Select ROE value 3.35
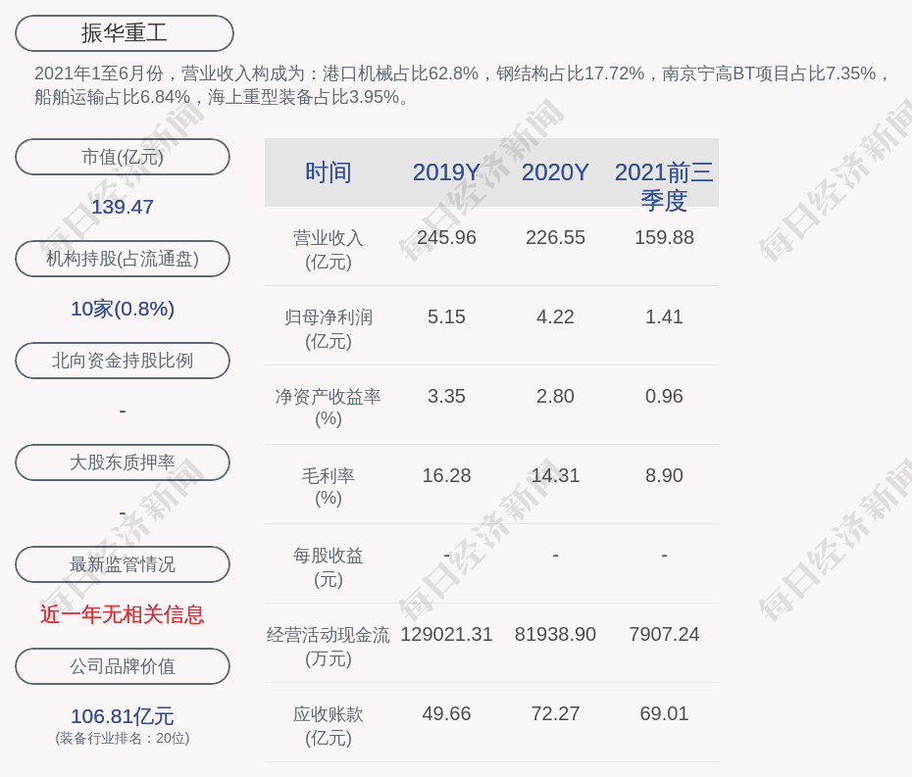This screenshot has height=777, width=912. tap(446, 397)
